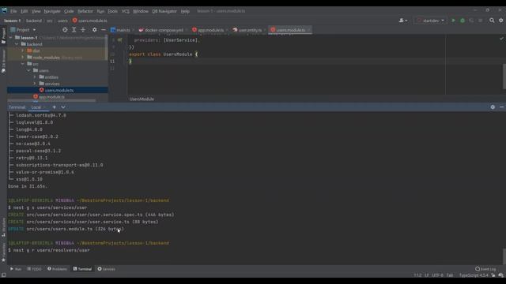506x284 pixels.
Task: Open the Edit menu
Action: click(25, 11)
